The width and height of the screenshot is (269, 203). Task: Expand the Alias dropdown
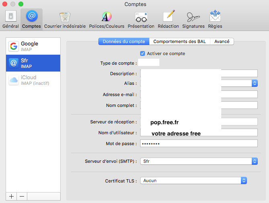point(254,83)
